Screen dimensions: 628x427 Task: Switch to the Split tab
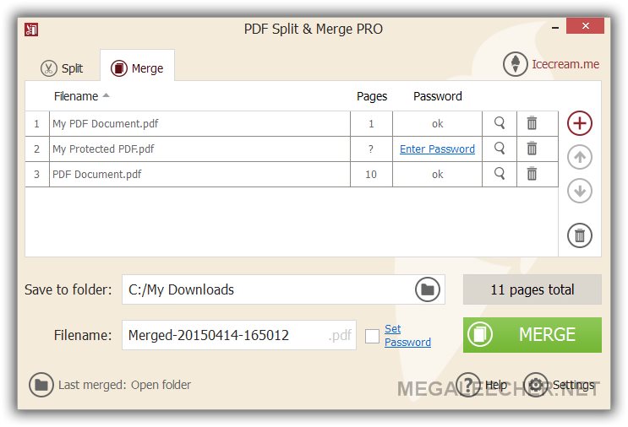62,68
